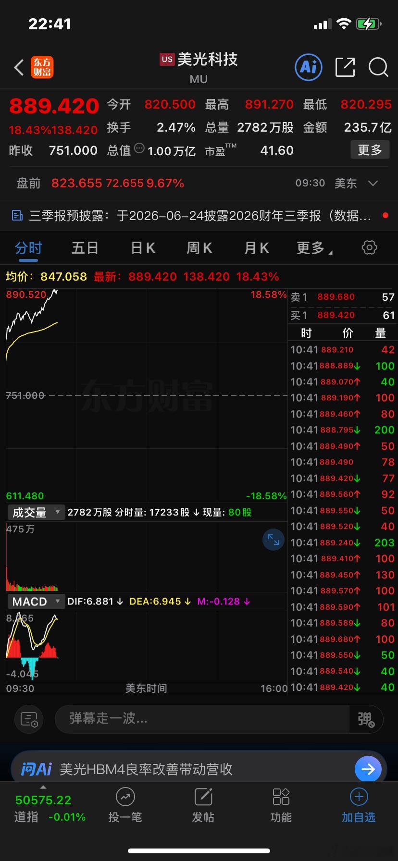Open 投一笔 from the bottom bar
Image resolution: width=398 pixels, height=861 pixels.
[x=125, y=806]
